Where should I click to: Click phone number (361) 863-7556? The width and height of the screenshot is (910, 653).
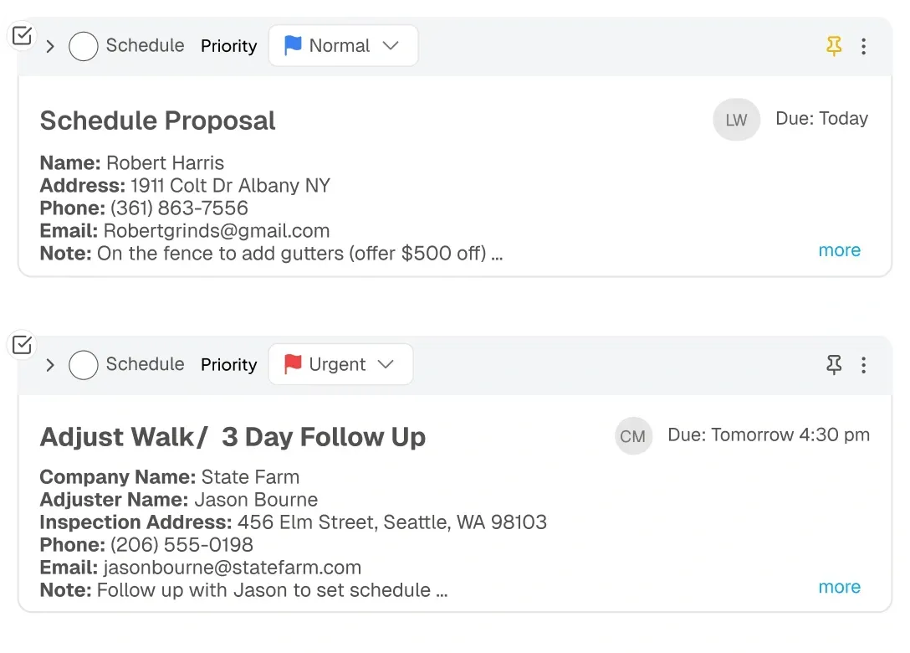[x=179, y=208]
